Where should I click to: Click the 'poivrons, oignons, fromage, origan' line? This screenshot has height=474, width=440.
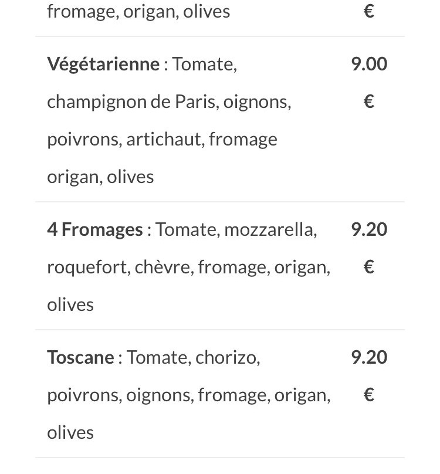[189, 396]
